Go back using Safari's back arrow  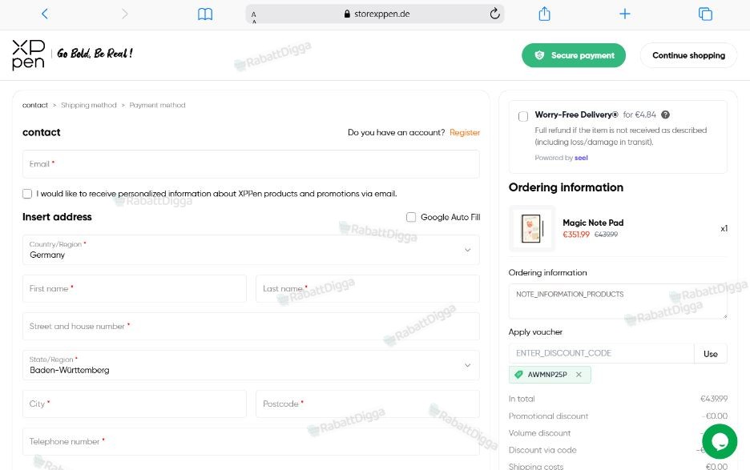[45, 14]
